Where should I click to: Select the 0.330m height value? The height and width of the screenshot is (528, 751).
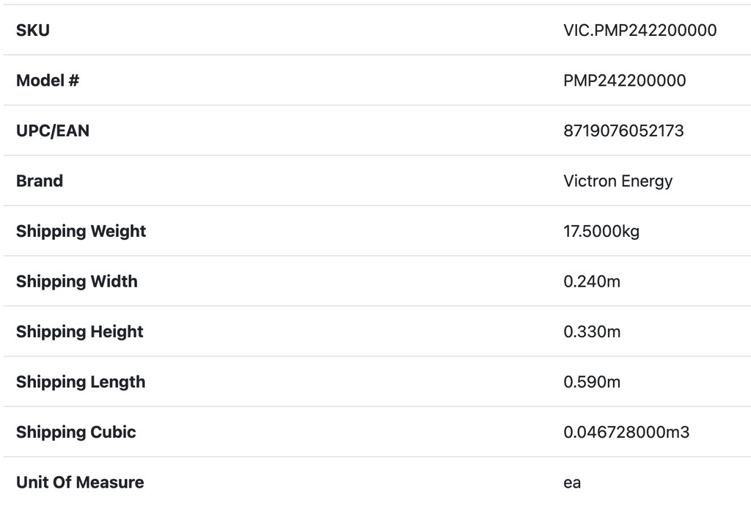(592, 331)
